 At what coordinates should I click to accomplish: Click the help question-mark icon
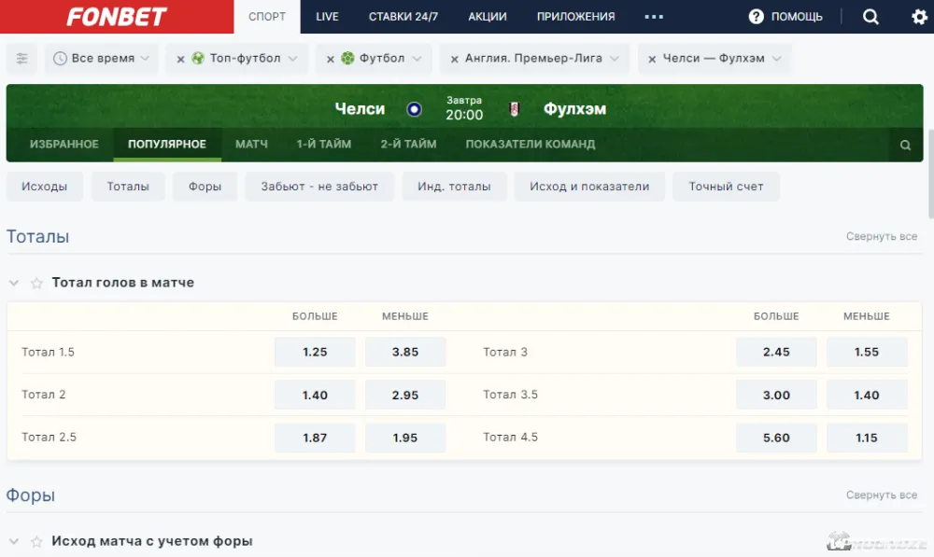pyautogui.click(x=756, y=17)
